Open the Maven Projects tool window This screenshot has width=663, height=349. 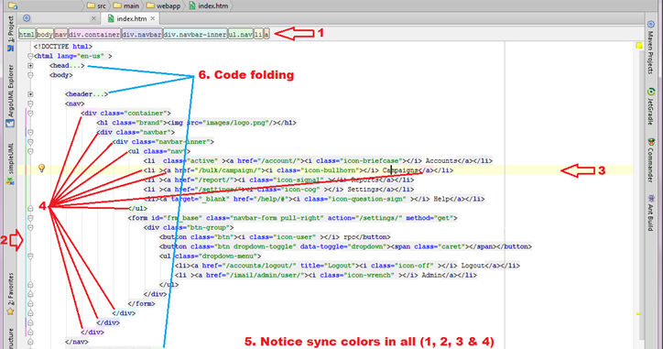651,47
